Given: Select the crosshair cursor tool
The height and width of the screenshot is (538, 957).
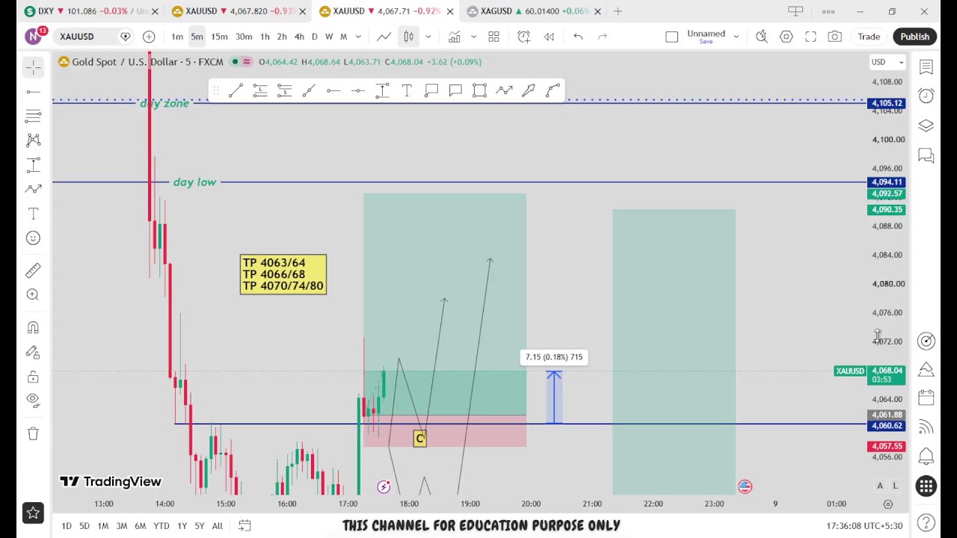Looking at the screenshot, I should coord(33,68).
